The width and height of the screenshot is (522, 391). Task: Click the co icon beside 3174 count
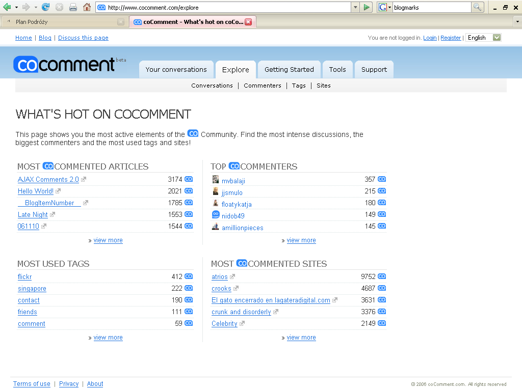pyautogui.click(x=189, y=179)
